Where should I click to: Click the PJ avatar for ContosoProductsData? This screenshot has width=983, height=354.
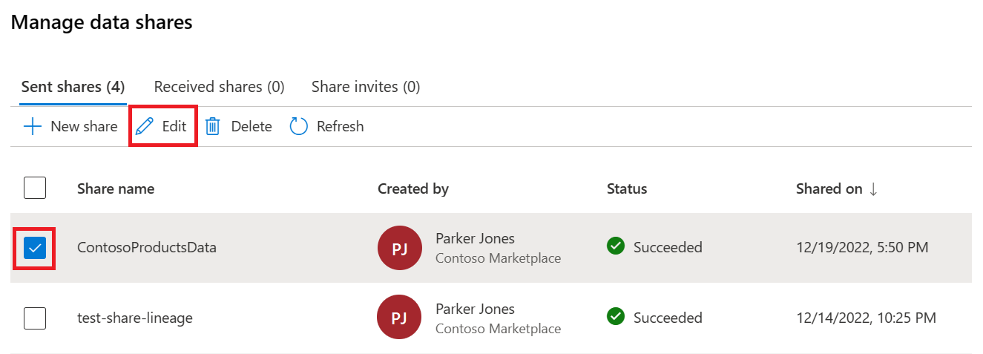pyautogui.click(x=399, y=248)
